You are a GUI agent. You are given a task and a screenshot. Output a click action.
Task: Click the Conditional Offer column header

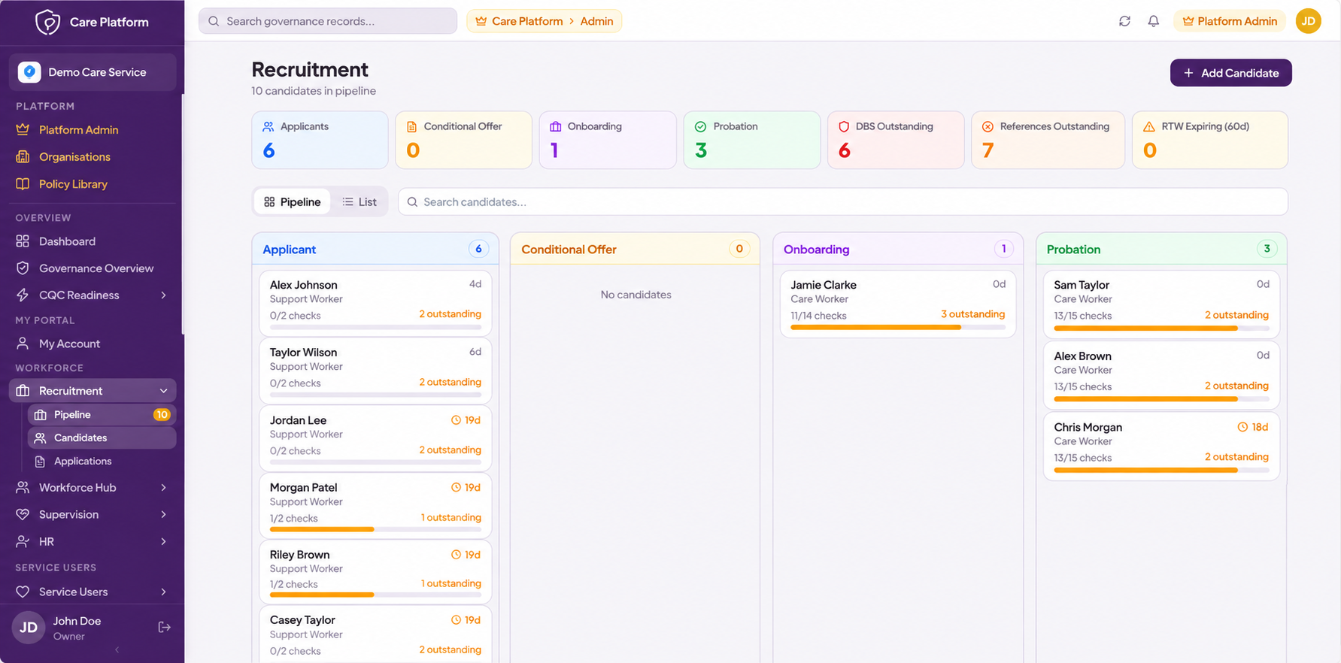tap(635, 249)
